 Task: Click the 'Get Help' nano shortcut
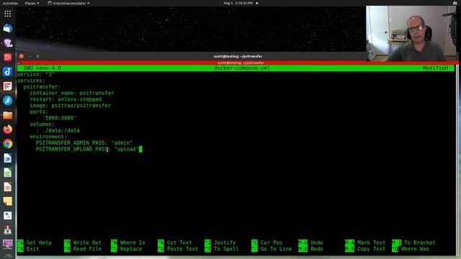[x=39, y=242]
